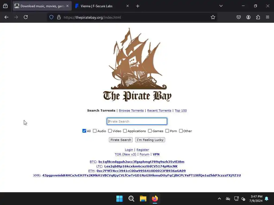The width and height of the screenshot is (274, 205).
Task: Click the address bar URL
Action: 92,17
